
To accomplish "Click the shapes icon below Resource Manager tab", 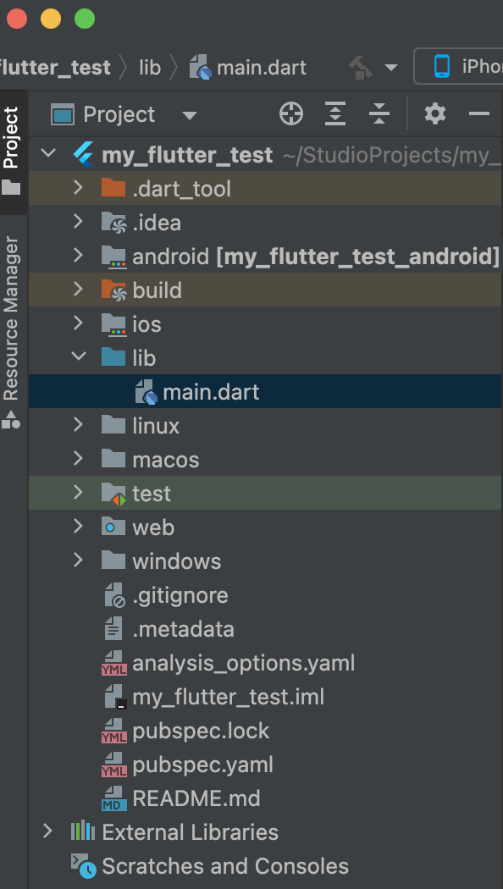I will point(11,420).
